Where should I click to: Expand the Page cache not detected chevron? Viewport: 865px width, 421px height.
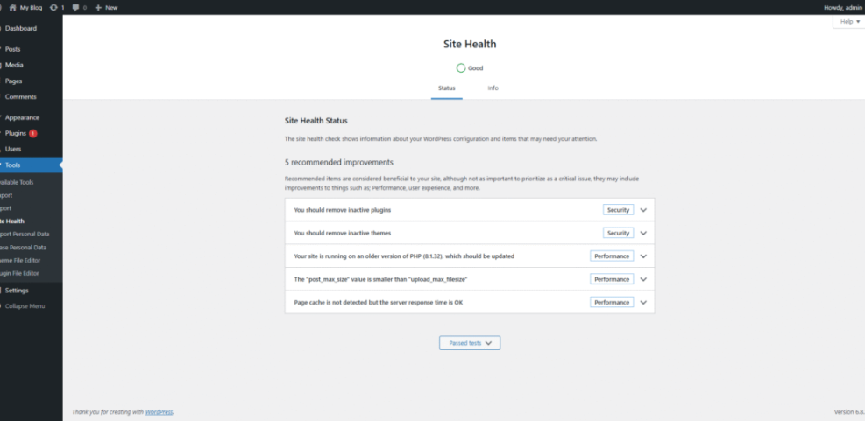click(643, 303)
